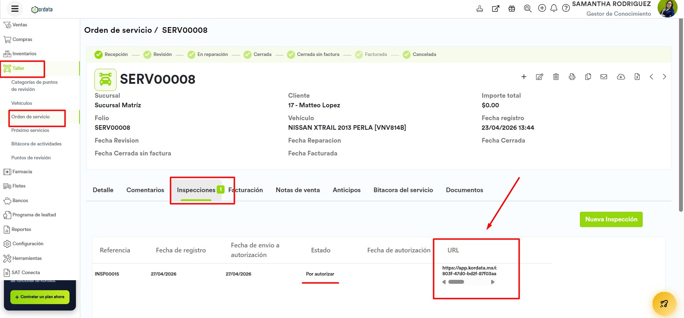Open Bitácora de actividades item
The height and width of the screenshot is (318, 684).
(x=36, y=144)
